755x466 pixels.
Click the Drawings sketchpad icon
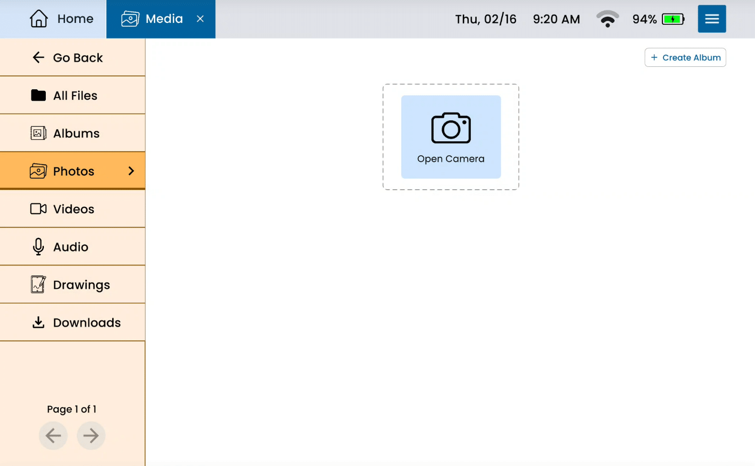pyautogui.click(x=38, y=285)
